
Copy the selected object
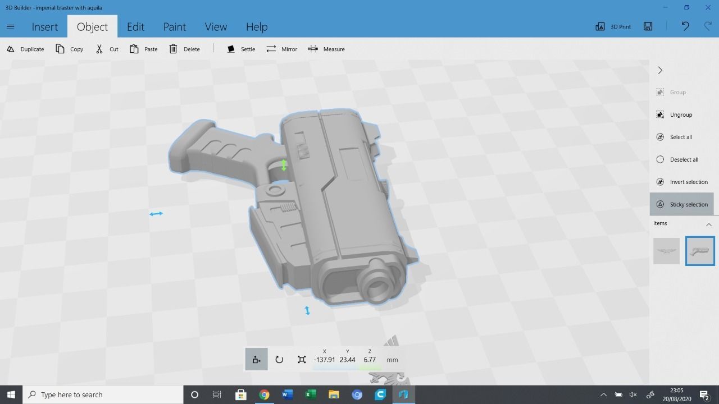pos(70,49)
